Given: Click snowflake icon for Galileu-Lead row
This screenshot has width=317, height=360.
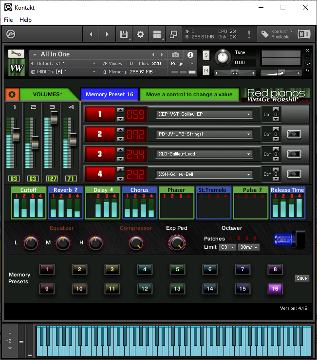Looking at the screenshot, I should [x=294, y=154].
